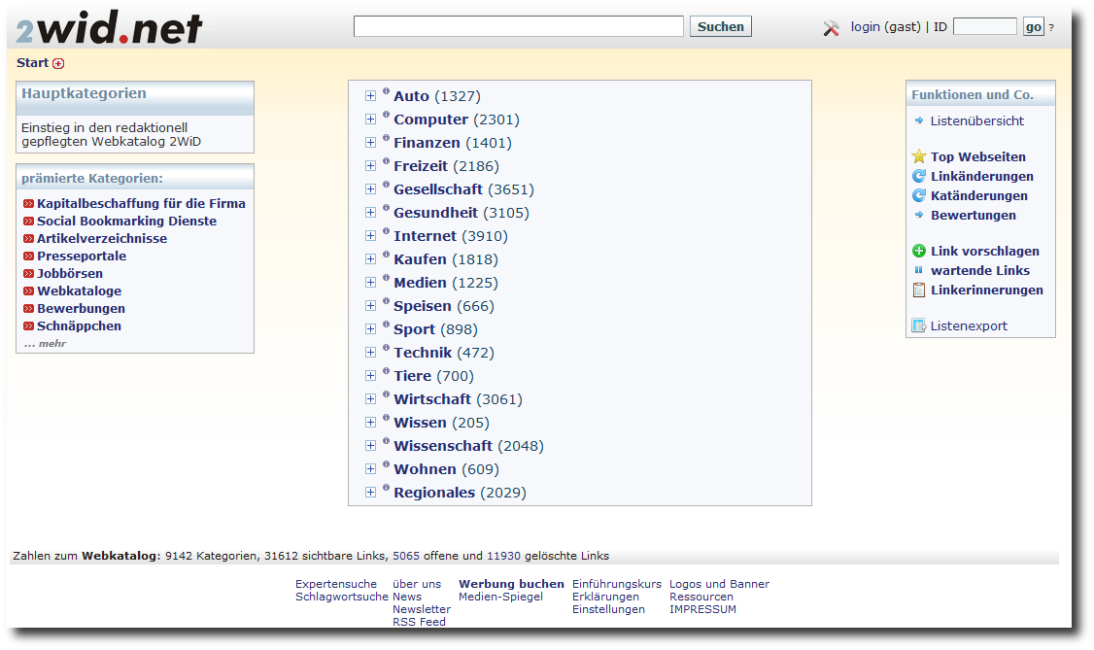This screenshot has width=1094, height=650.
Task: Open Werbung buchen footer link
Action: (511, 584)
